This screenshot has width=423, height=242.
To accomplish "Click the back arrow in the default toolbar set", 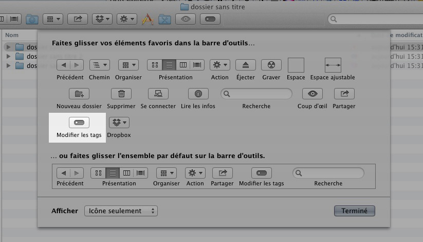I will 63,173.
